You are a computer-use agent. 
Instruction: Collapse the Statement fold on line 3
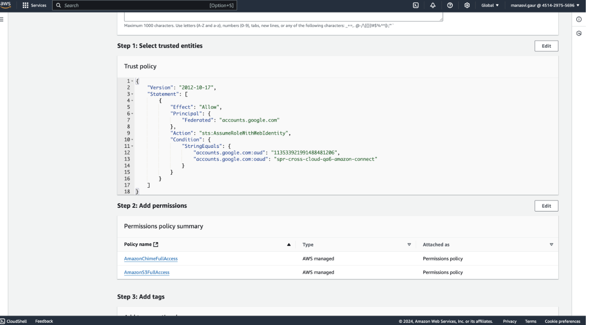(x=133, y=94)
